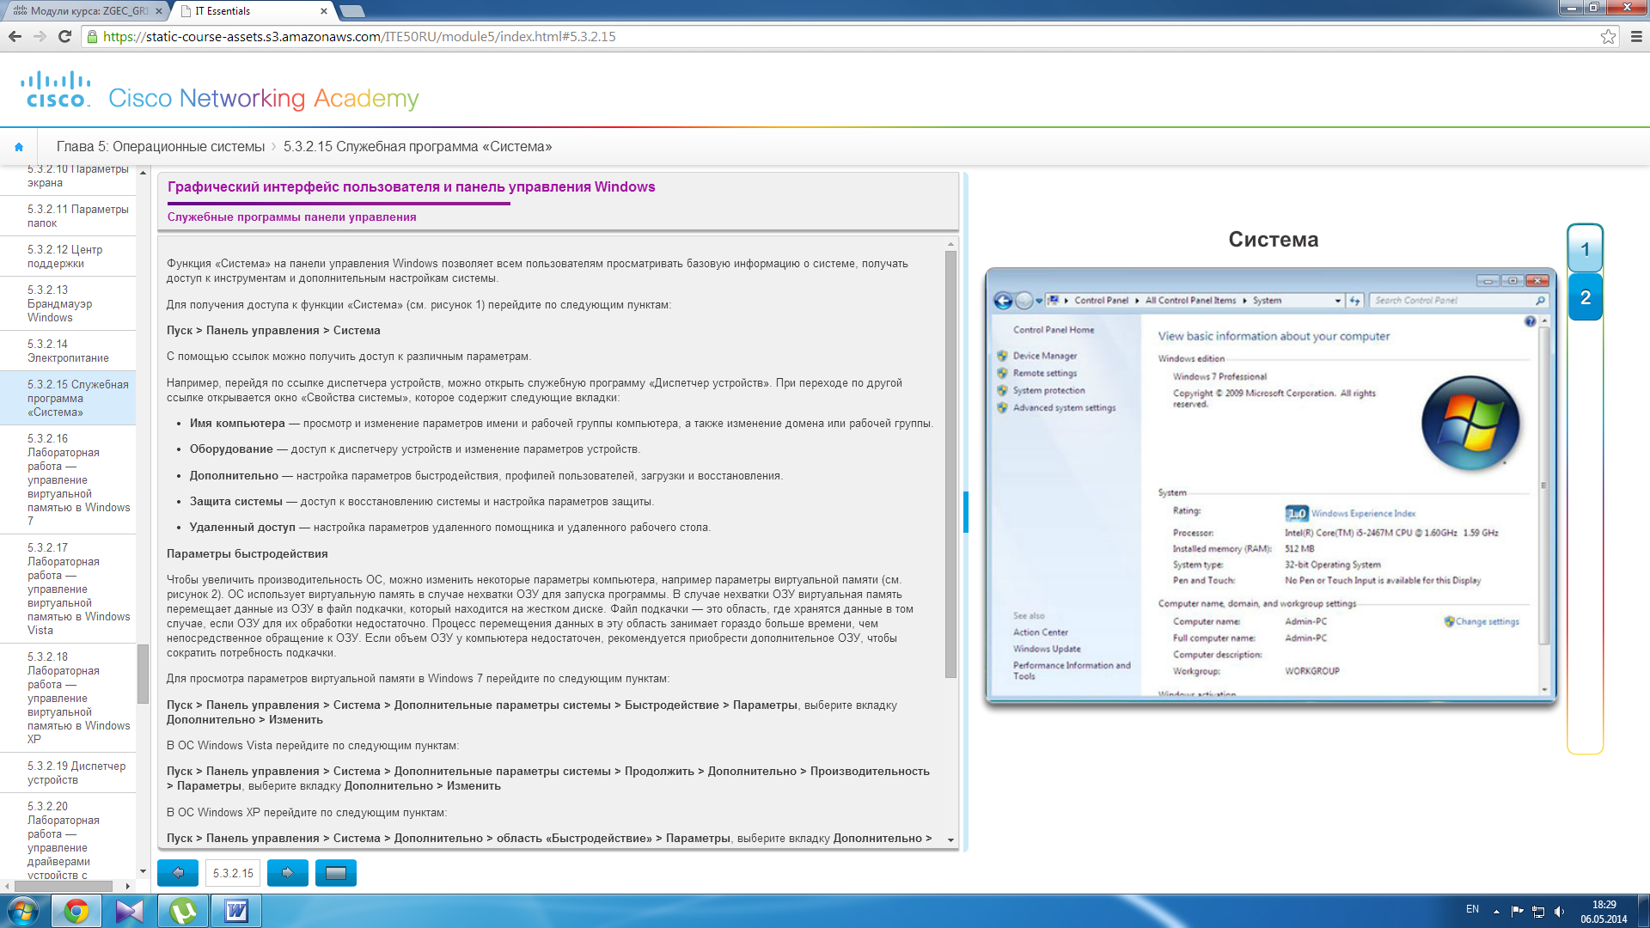The image size is (1650, 928).
Task: Reload the page with refresh icon
Action: [x=64, y=36]
